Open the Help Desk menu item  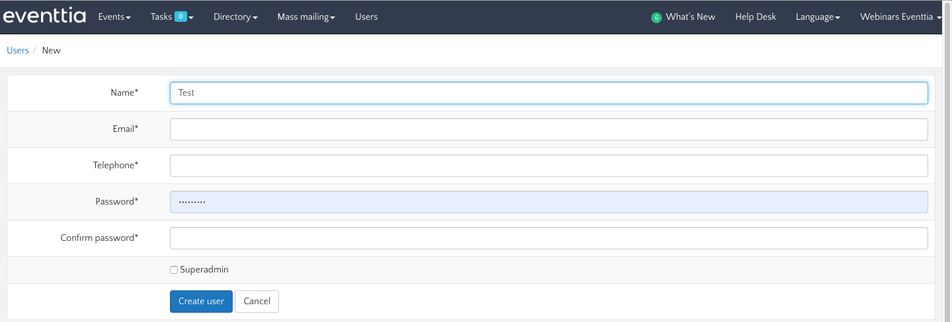point(756,17)
